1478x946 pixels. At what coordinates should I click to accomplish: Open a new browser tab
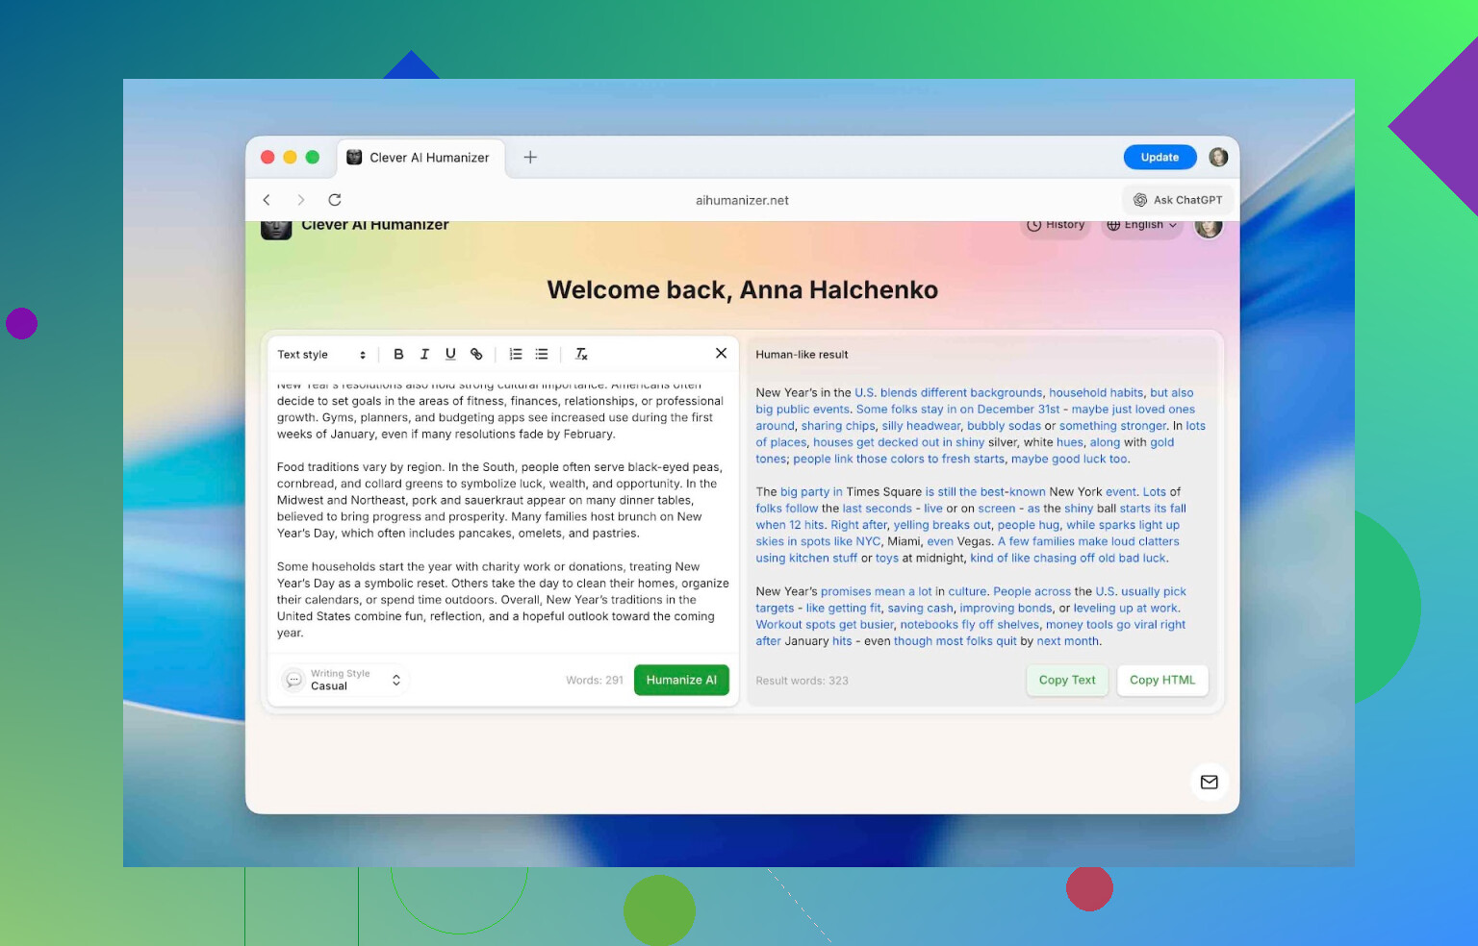pos(530,158)
